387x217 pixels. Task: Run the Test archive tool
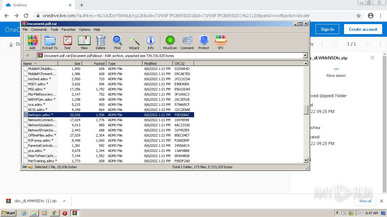click(67, 42)
